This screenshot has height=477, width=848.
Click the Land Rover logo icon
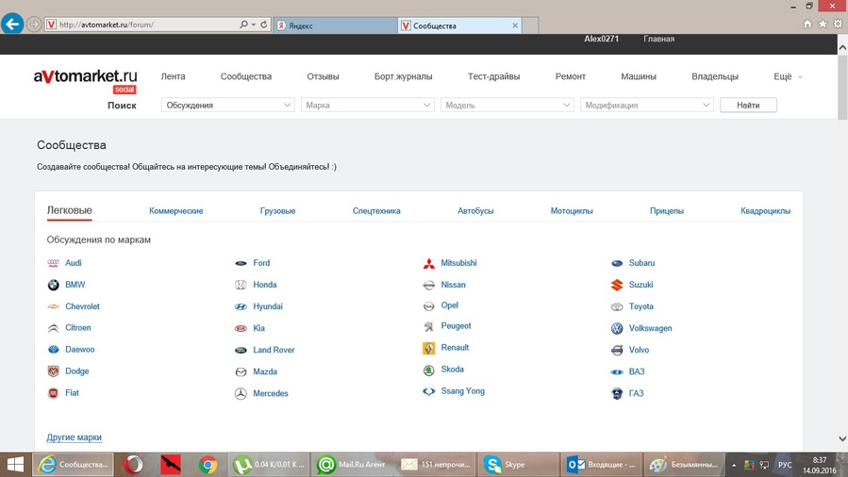pos(241,350)
